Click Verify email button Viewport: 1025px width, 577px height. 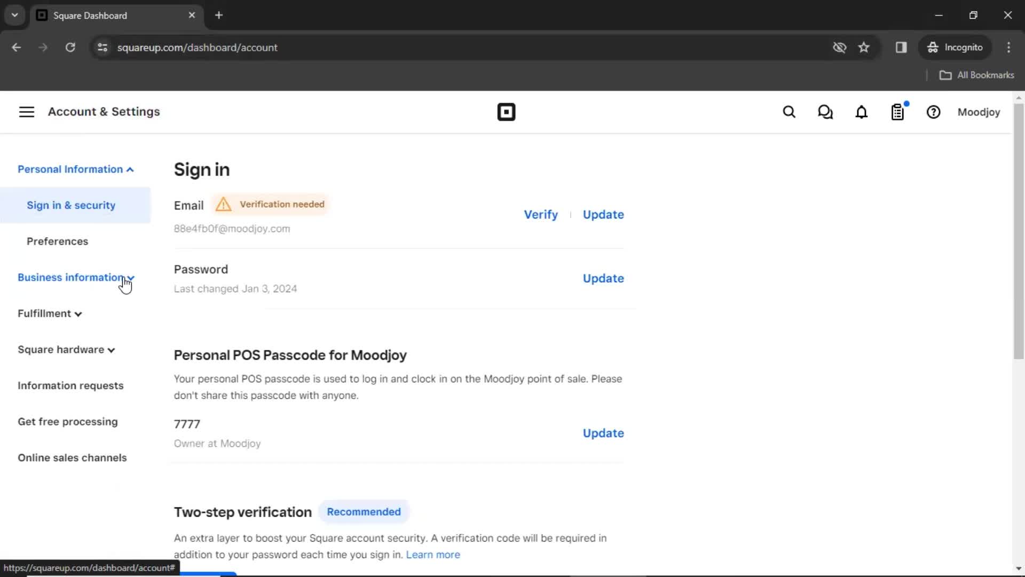click(x=541, y=214)
